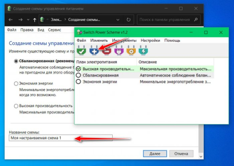Click the Control Panel search box
This screenshot has height=166, width=234.
(x=165, y=19)
